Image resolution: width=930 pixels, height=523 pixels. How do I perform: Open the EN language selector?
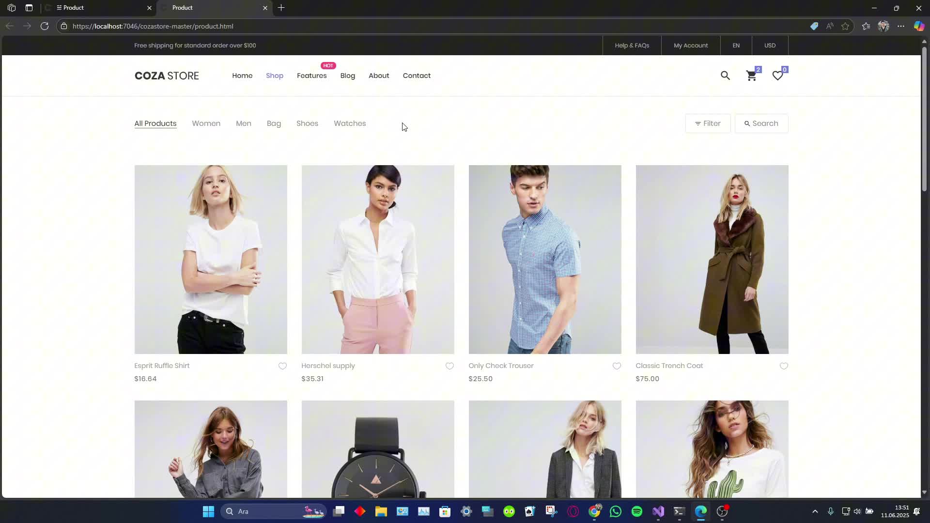click(736, 46)
